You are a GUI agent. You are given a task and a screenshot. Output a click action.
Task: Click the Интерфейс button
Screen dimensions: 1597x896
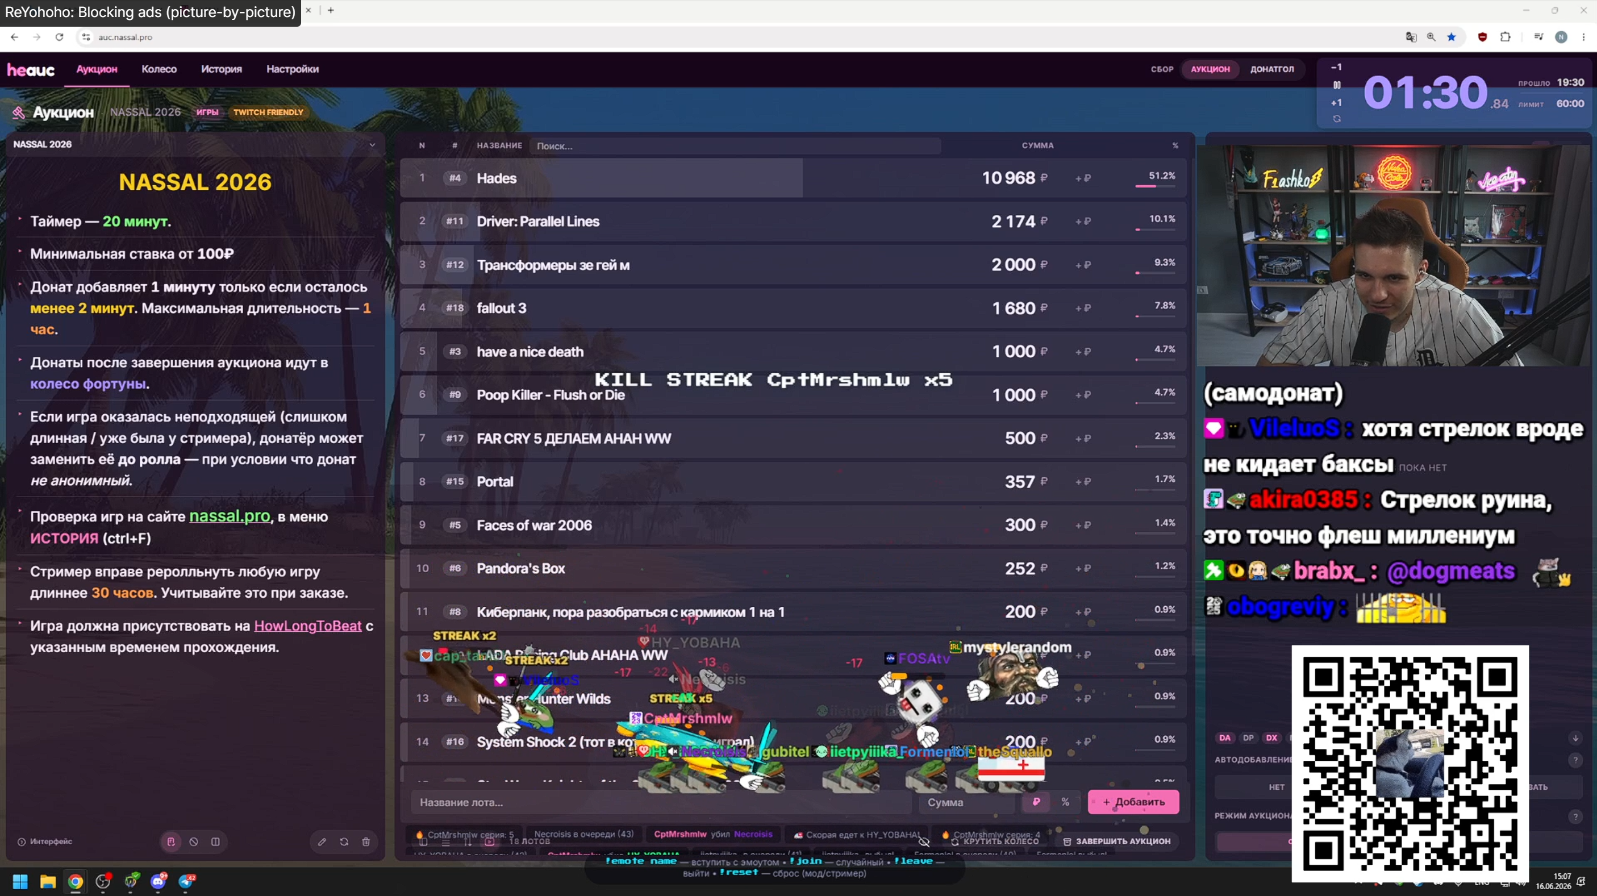(x=45, y=841)
